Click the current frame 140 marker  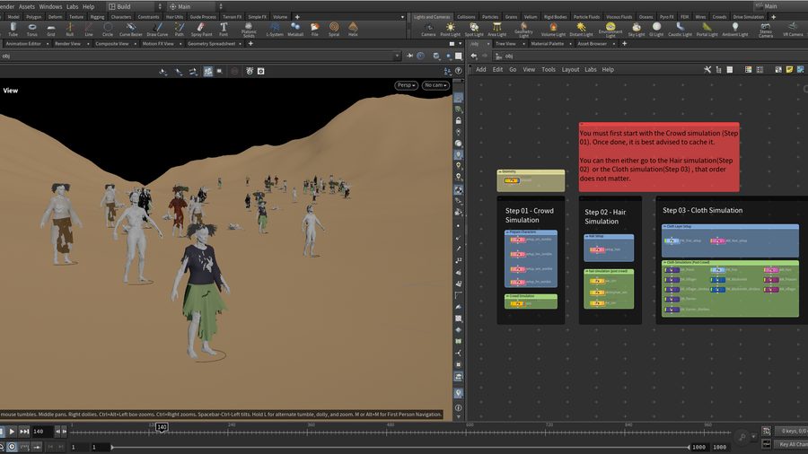coord(162,427)
